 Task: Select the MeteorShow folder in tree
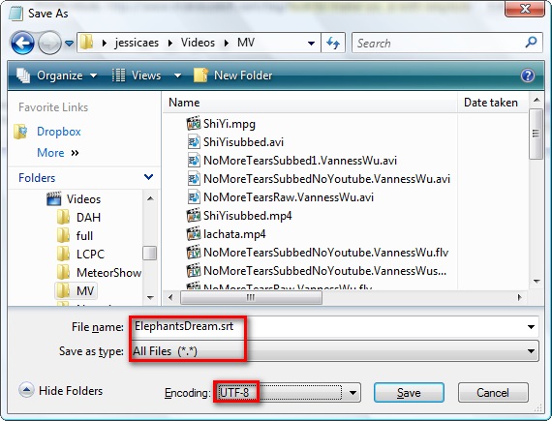coord(108,272)
